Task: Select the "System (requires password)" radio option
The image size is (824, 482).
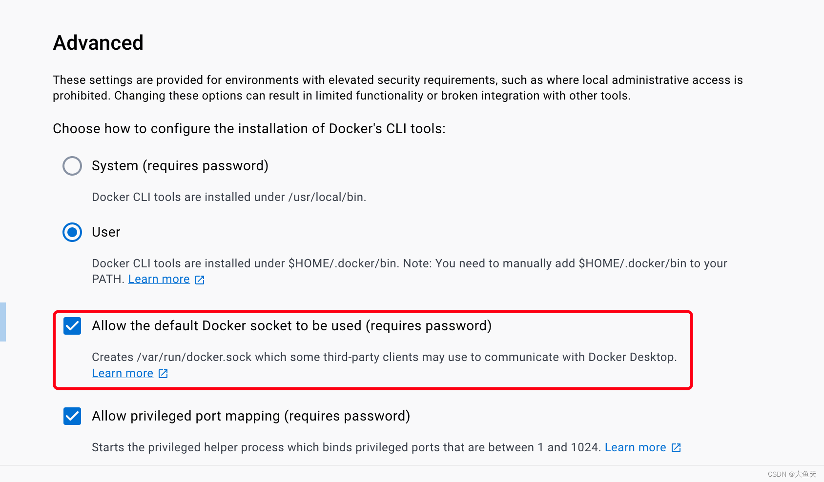Action: click(72, 166)
